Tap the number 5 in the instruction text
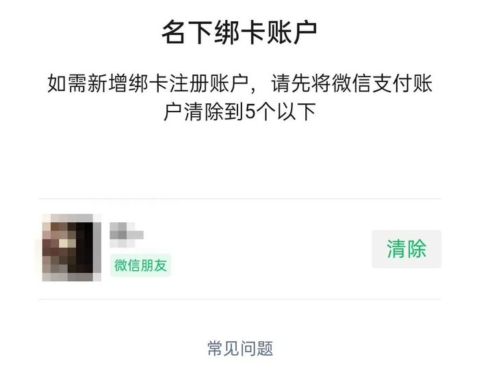The image size is (479, 383). point(250,111)
